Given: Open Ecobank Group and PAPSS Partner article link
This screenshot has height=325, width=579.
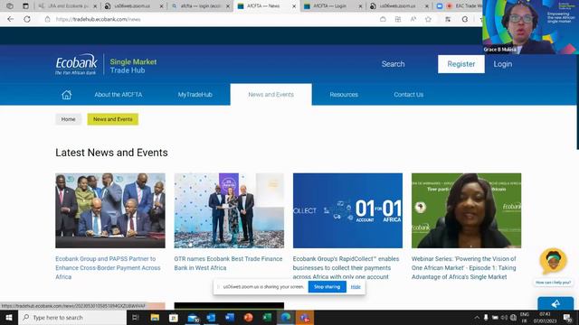Looking at the screenshot, I should (x=108, y=268).
